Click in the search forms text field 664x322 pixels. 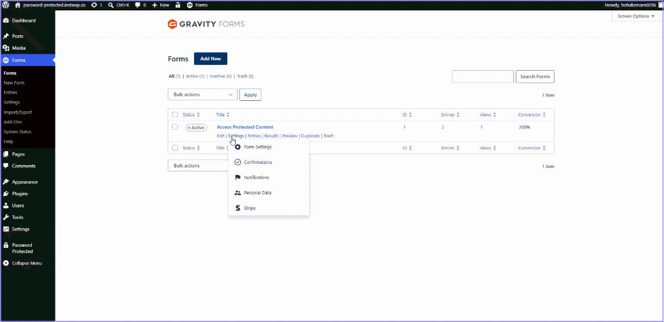pos(483,76)
